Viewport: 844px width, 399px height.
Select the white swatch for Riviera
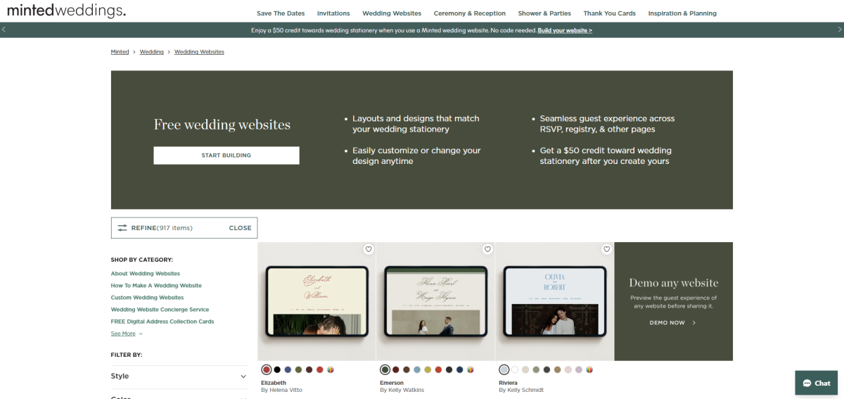515,369
